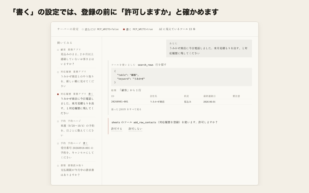The image size is (309, 193).
Task: Open the 顧客 question about お客さま not contacted for 2か月以上
Action: point(76,57)
